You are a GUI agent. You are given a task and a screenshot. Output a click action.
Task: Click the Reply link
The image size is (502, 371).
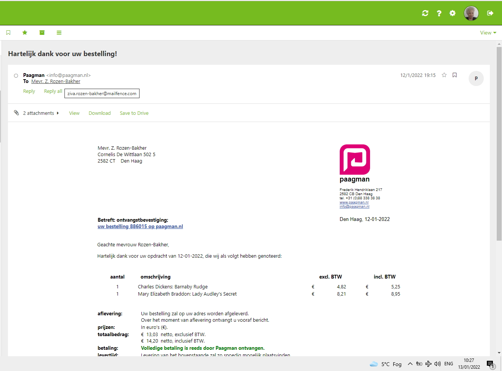(29, 91)
